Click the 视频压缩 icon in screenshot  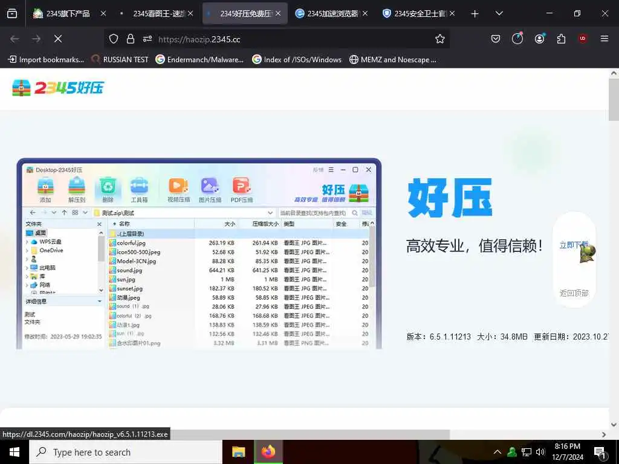pyautogui.click(x=178, y=190)
